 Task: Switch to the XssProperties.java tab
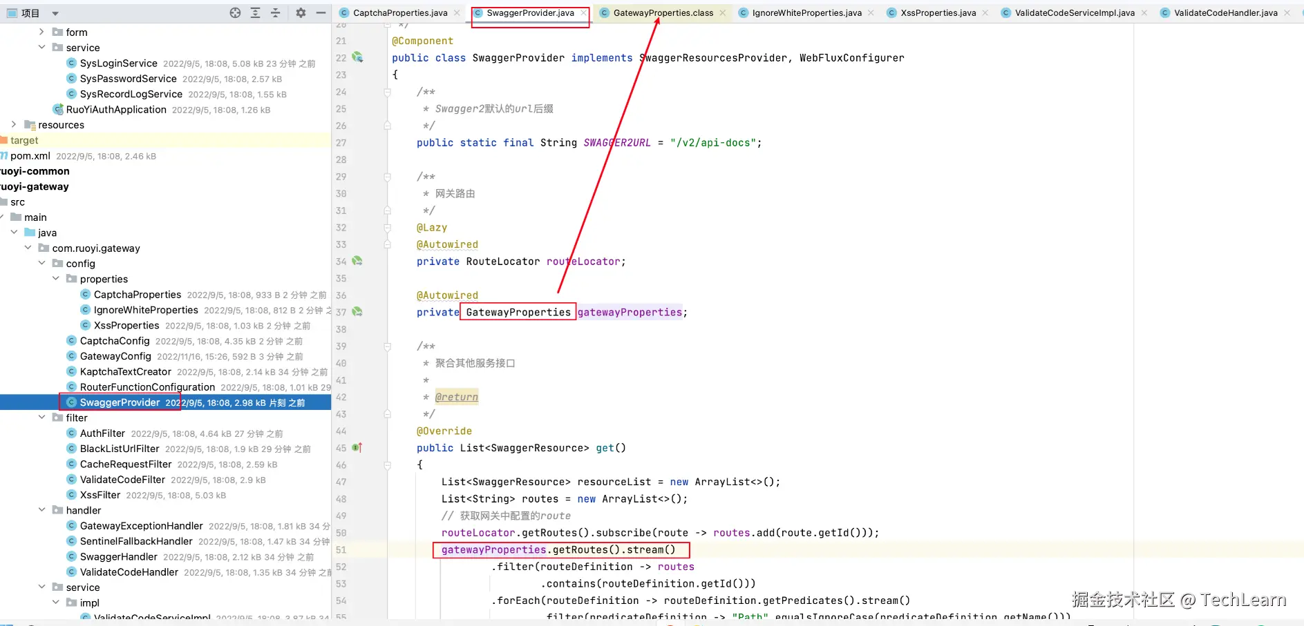(x=938, y=13)
